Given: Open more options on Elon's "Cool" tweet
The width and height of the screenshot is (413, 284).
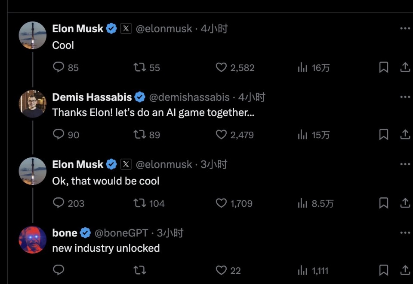Looking at the screenshot, I should [x=405, y=28].
